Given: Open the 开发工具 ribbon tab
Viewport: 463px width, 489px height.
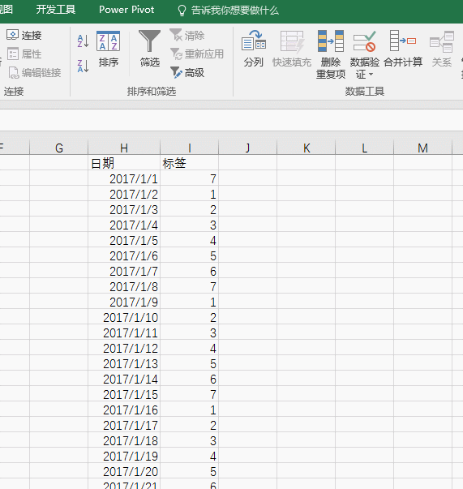Looking at the screenshot, I should point(55,10).
